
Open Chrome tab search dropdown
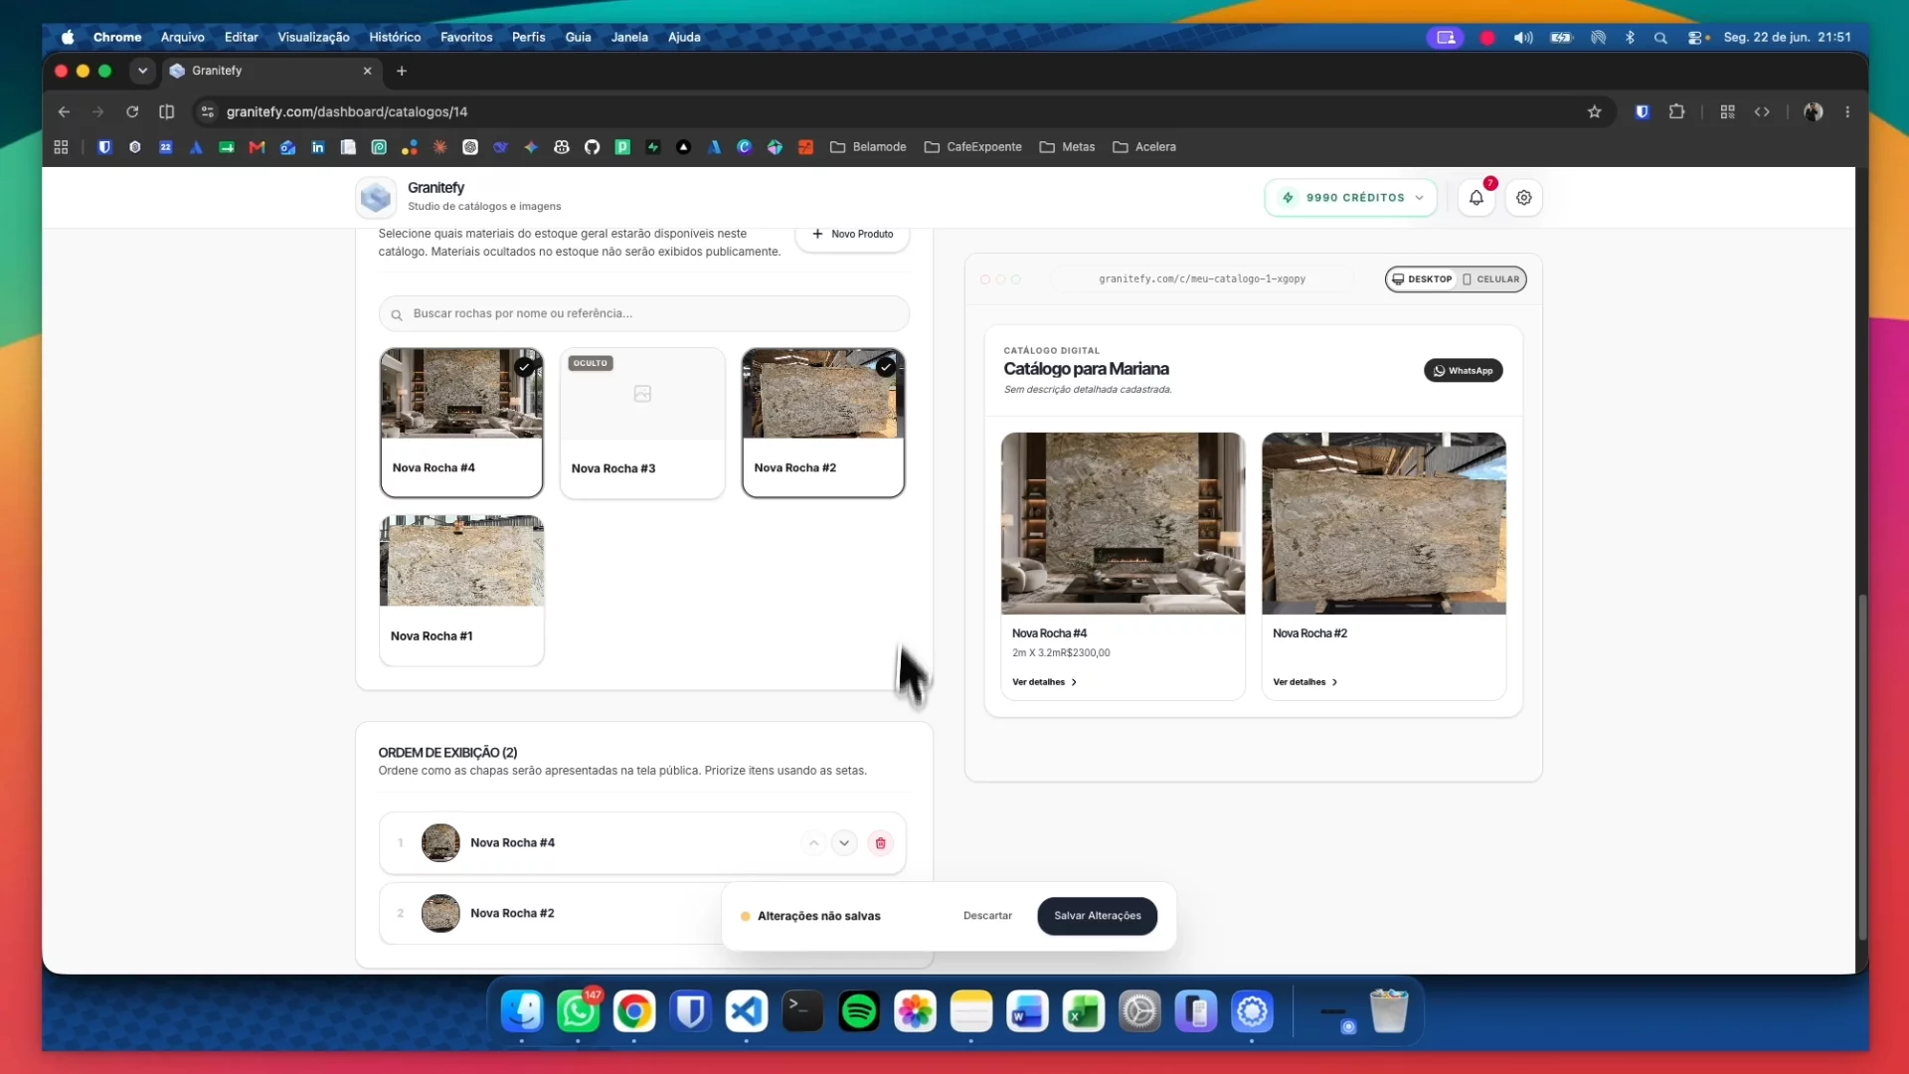point(142,71)
